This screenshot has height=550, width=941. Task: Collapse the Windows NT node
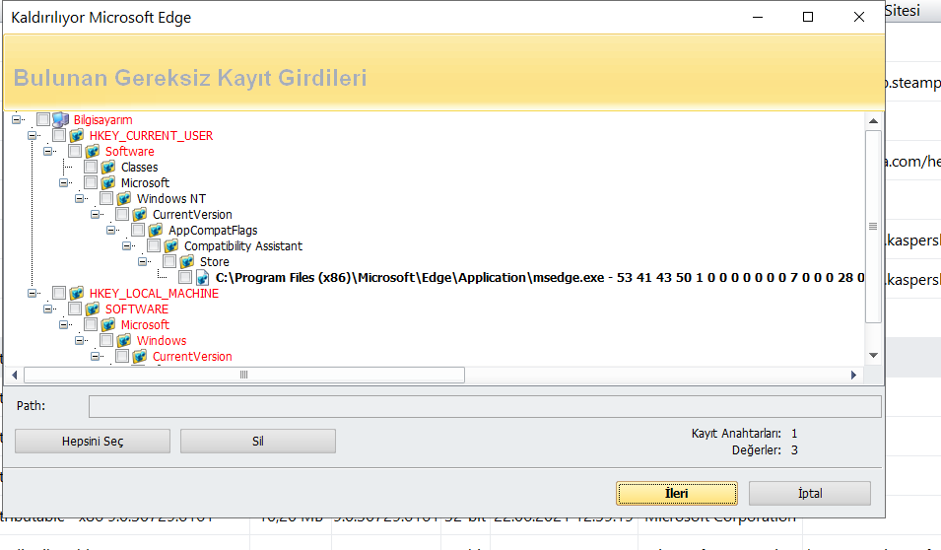(x=79, y=198)
